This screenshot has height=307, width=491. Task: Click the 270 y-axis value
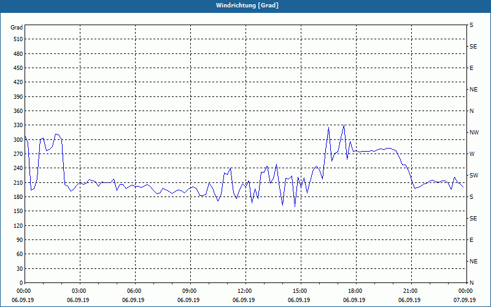(18, 154)
